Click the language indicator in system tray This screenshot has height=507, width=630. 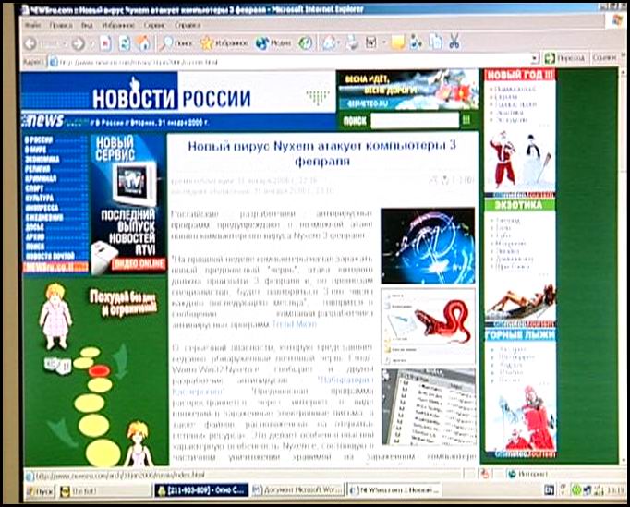point(549,489)
